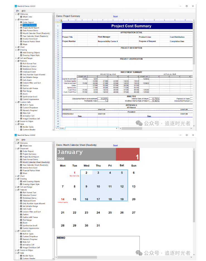Click sheet icon beside Slide Cell, top window
206x261 pixels.
pos(21,113)
